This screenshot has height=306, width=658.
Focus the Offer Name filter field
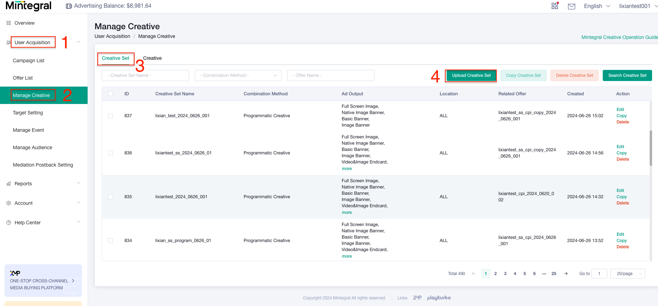pos(331,75)
